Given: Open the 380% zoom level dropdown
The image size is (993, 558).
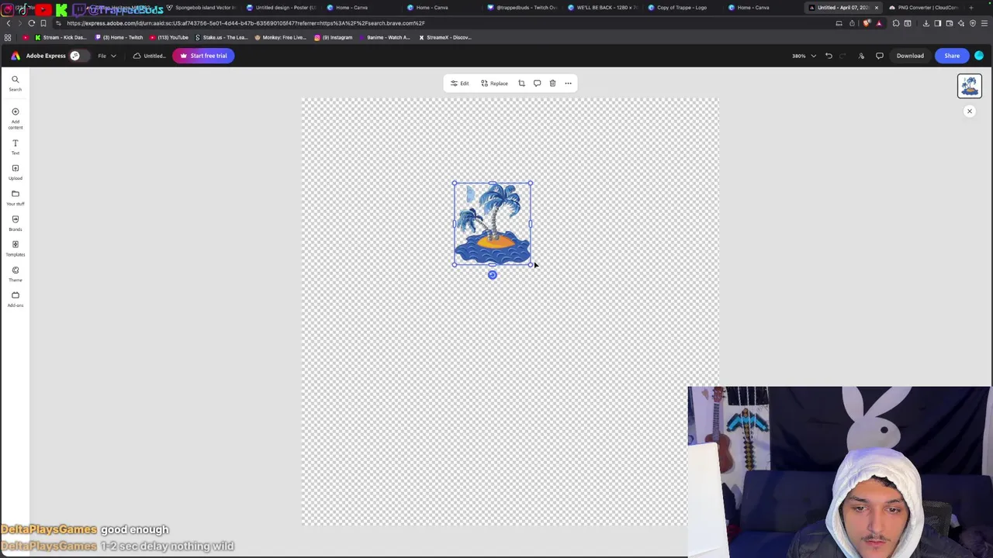Looking at the screenshot, I should [x=804, y=56].
